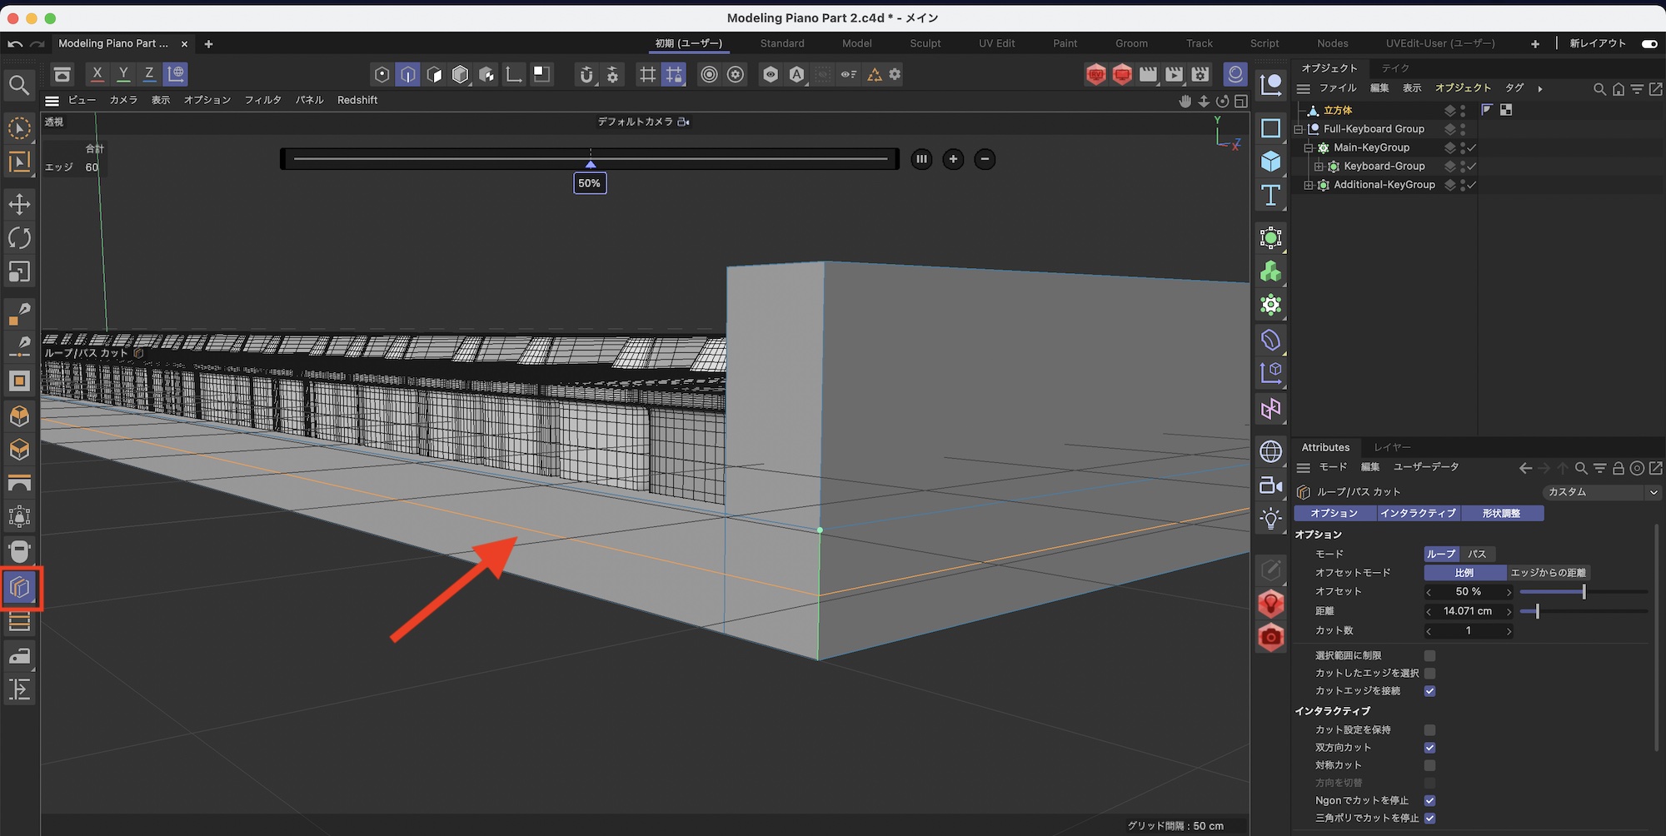Select パス mode button
The image size is (1666, 836).
pyautogui.click(x=1477, y=554)
